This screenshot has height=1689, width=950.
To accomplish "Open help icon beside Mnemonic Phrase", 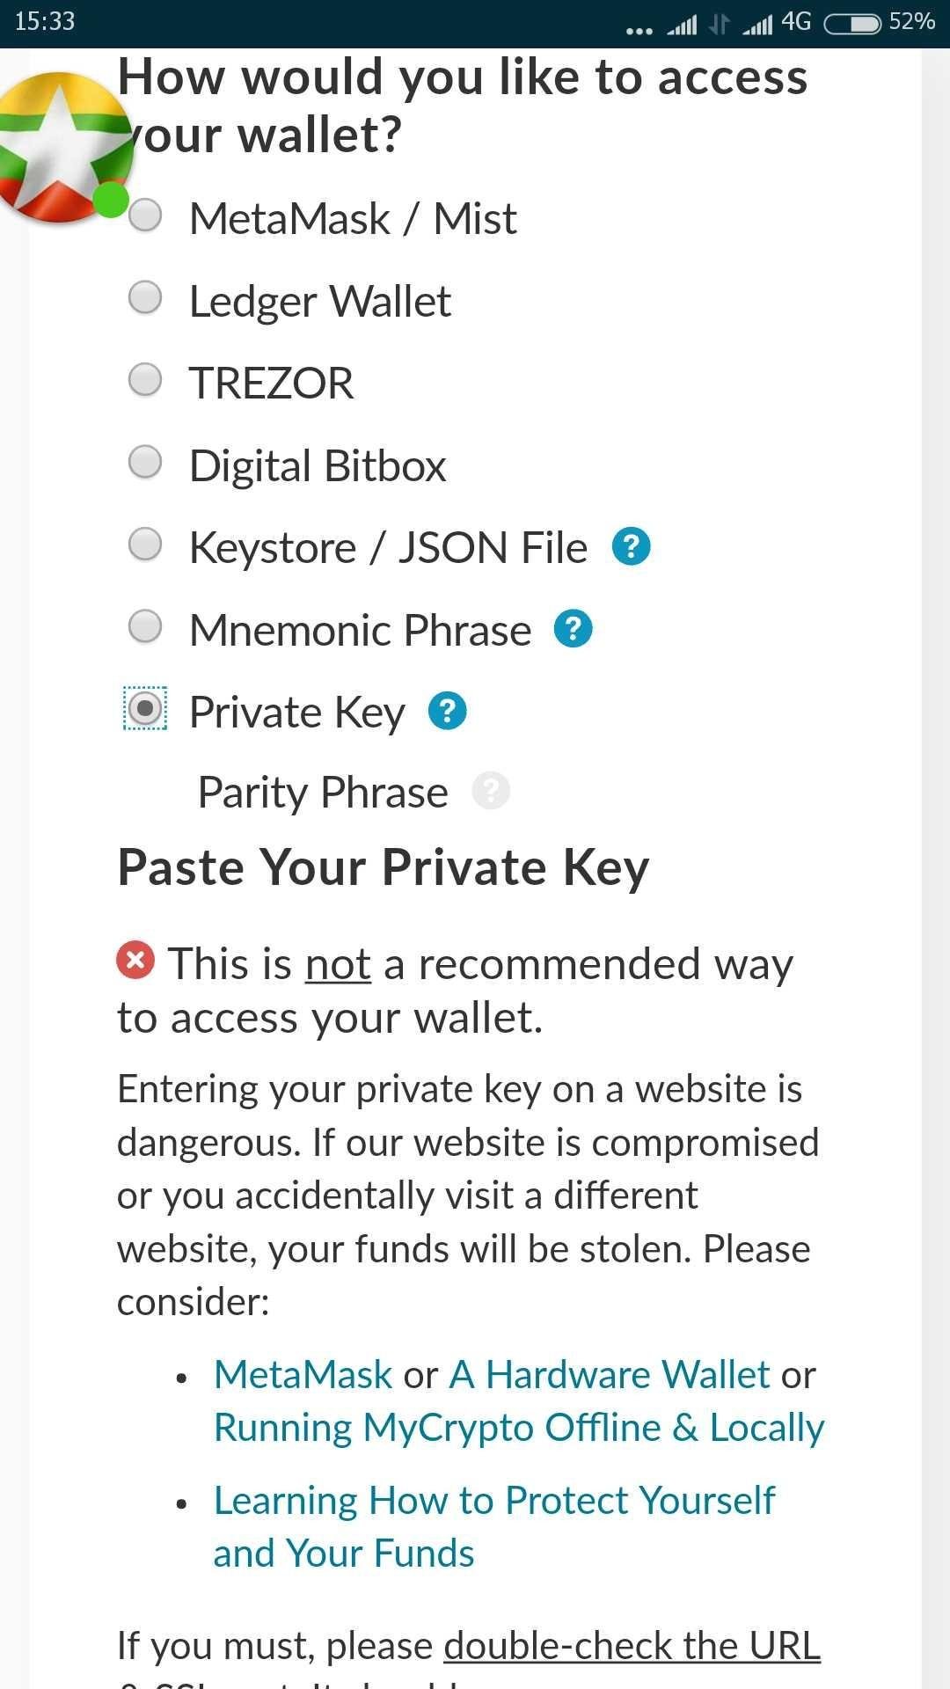I will 574,629.
